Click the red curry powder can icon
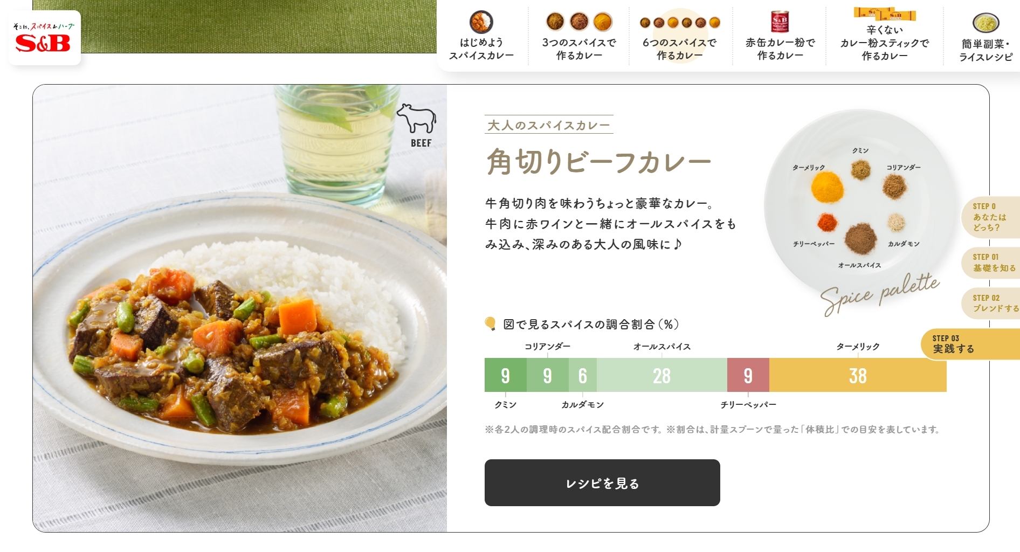This screenshot has width=1020, height=552. point(780,22)
